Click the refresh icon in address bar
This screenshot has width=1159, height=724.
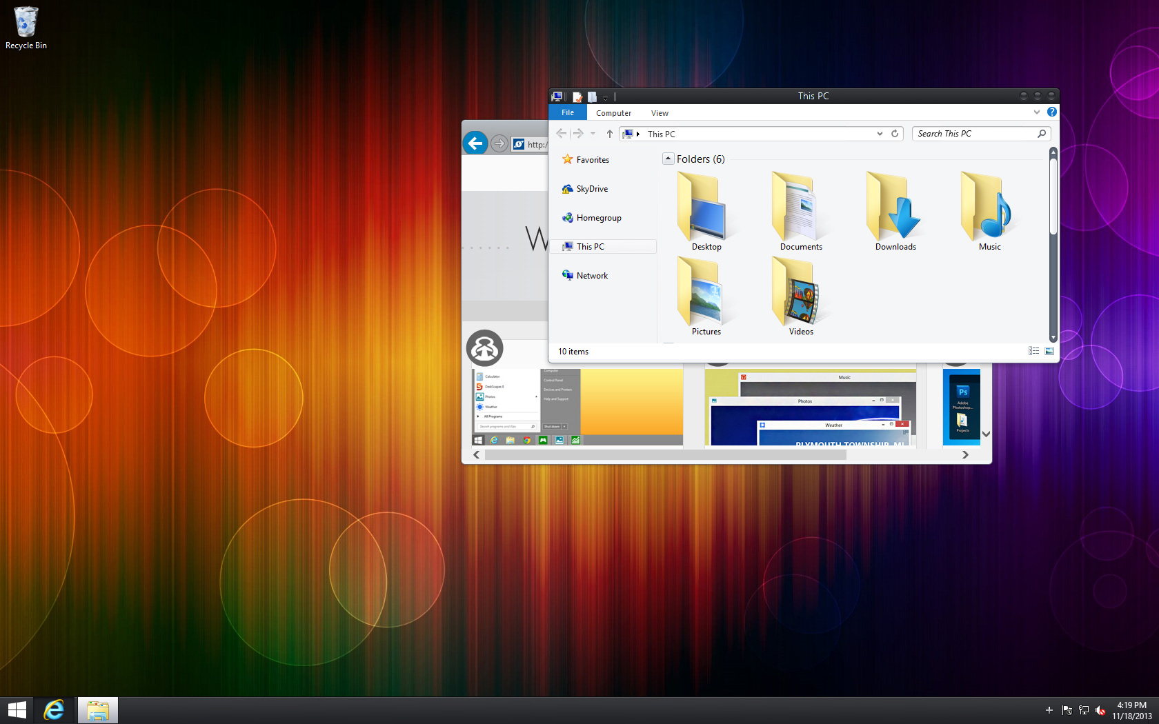[895, 134]
